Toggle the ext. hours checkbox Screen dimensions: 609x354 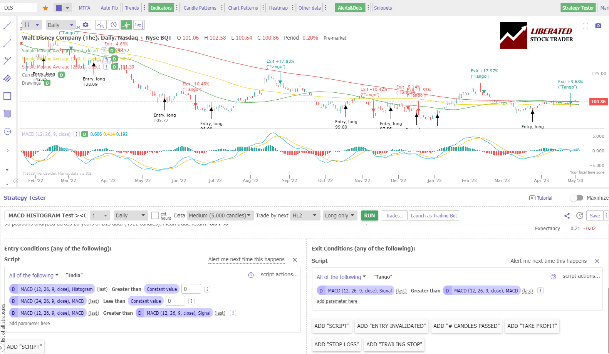[155, 215]
